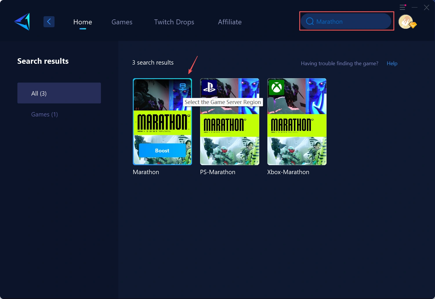Open the Twitch Drops tab
Viewport: 435px width, 299px height.
click(174, 22)
